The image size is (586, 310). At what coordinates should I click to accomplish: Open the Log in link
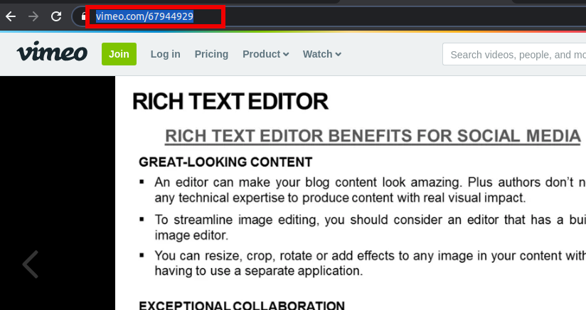[x=165, y=54]
